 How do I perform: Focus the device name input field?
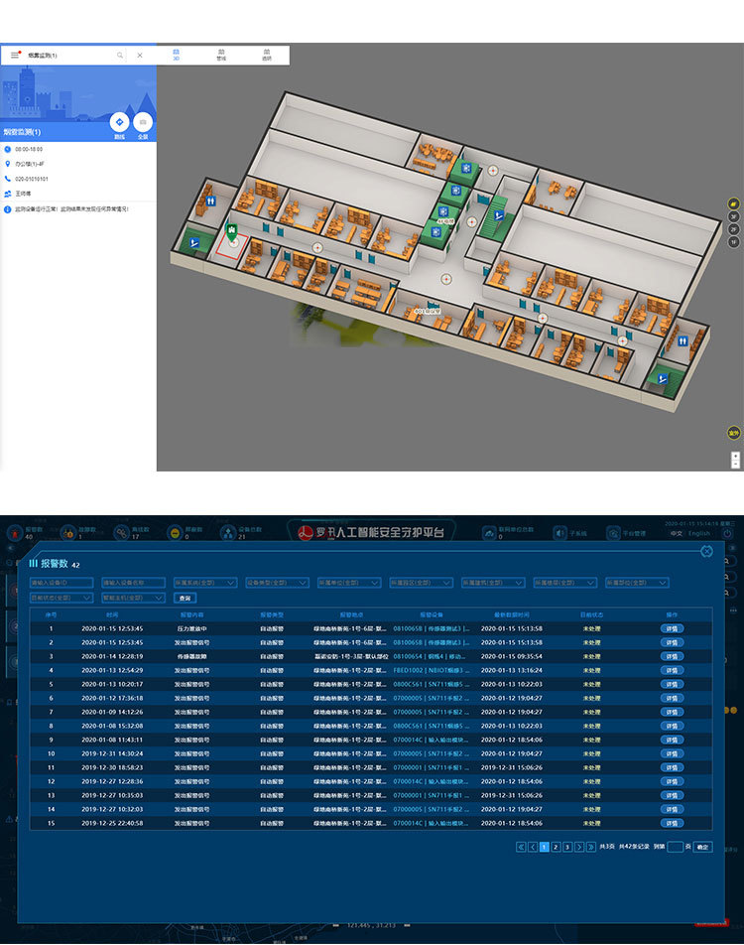(133, 583)
